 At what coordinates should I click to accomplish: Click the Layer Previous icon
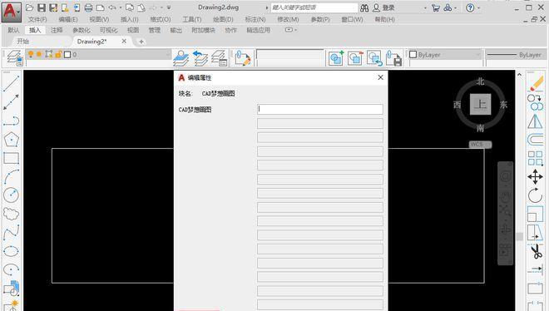coord(200,57)
